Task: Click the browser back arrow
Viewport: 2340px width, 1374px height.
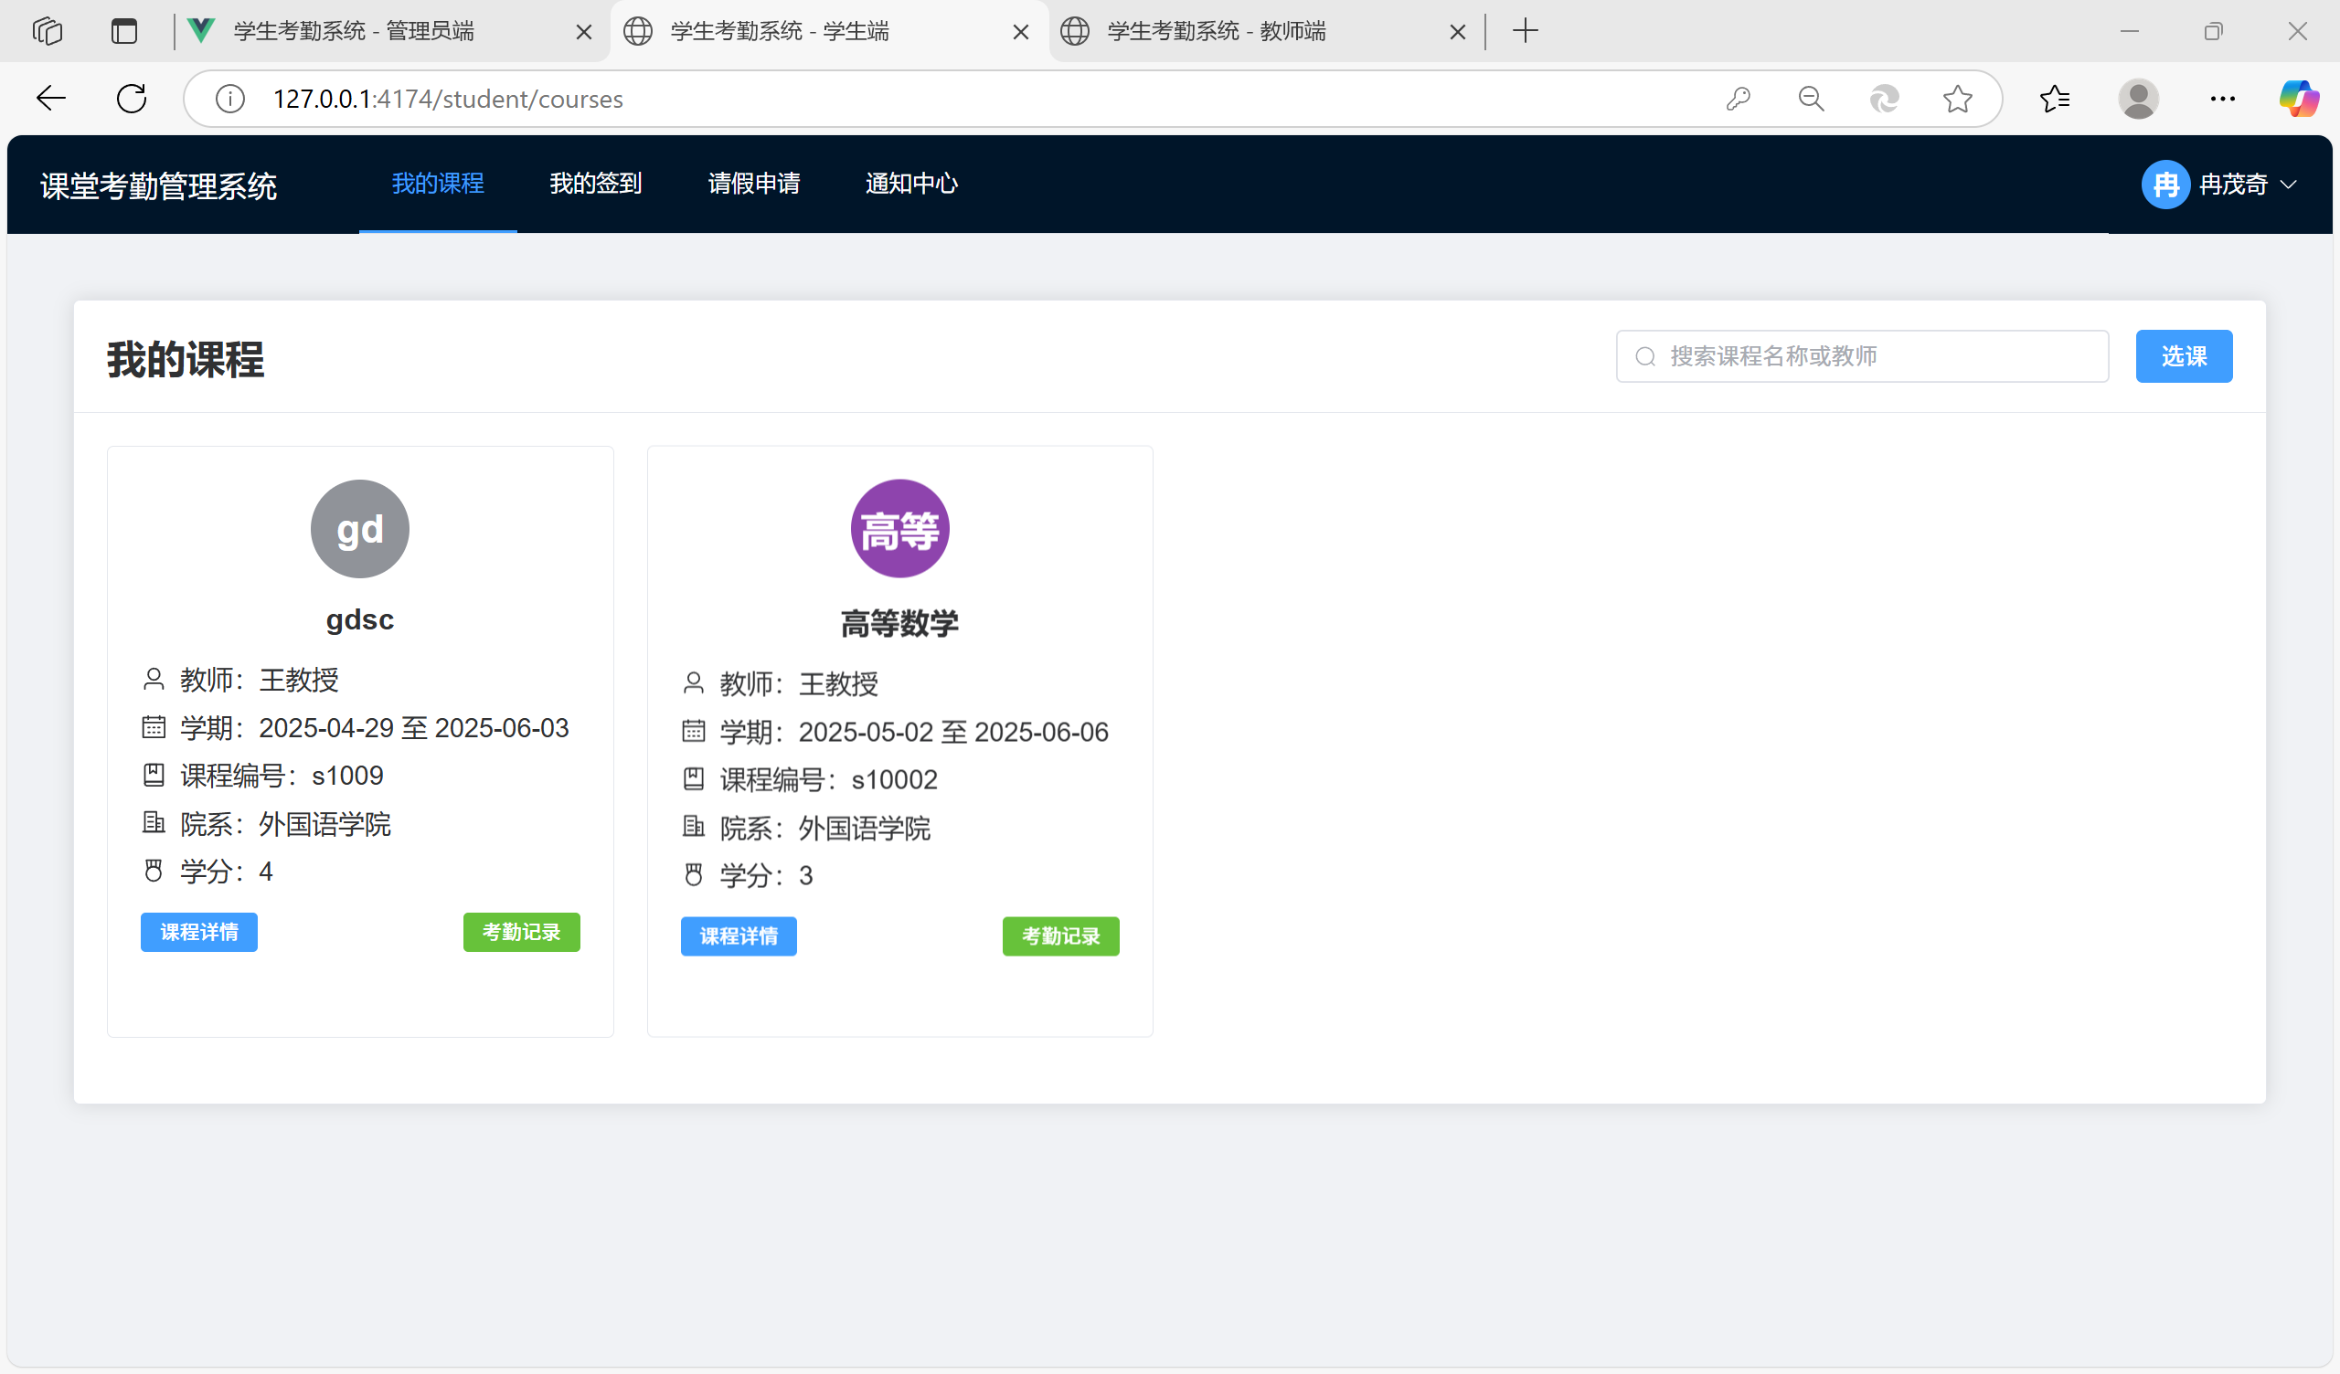Action: pyautogui.click(x=51, y=99)
